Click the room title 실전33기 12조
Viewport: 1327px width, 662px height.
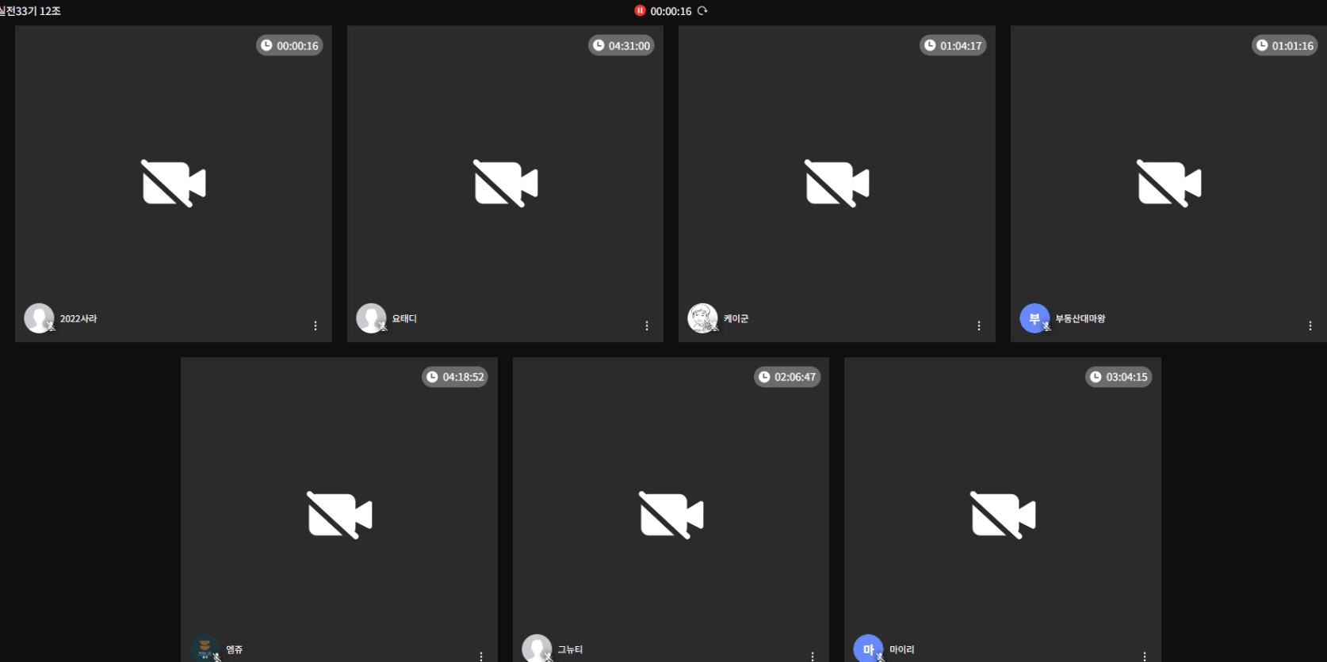(x=30, y=11)
